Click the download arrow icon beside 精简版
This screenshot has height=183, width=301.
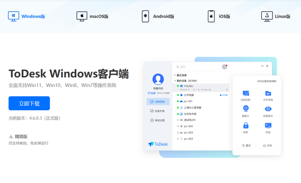pyautogui.click(x=11, y=136)
